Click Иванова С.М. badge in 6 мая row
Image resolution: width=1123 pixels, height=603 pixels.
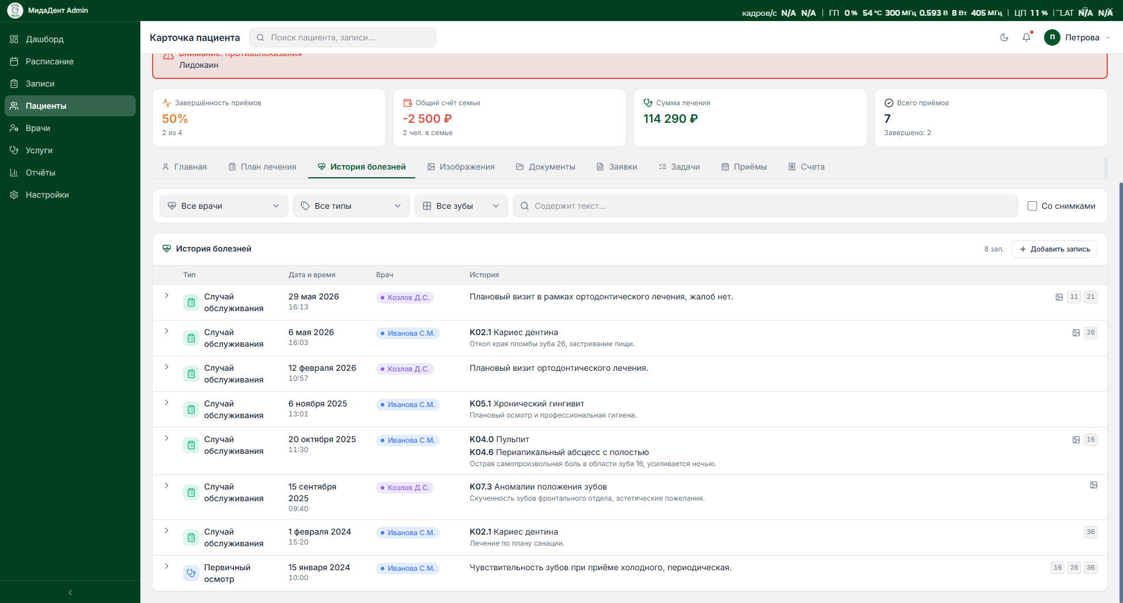(408, 333)
